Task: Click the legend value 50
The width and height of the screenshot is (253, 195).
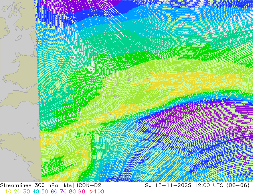Action: (x=45, y=191)
